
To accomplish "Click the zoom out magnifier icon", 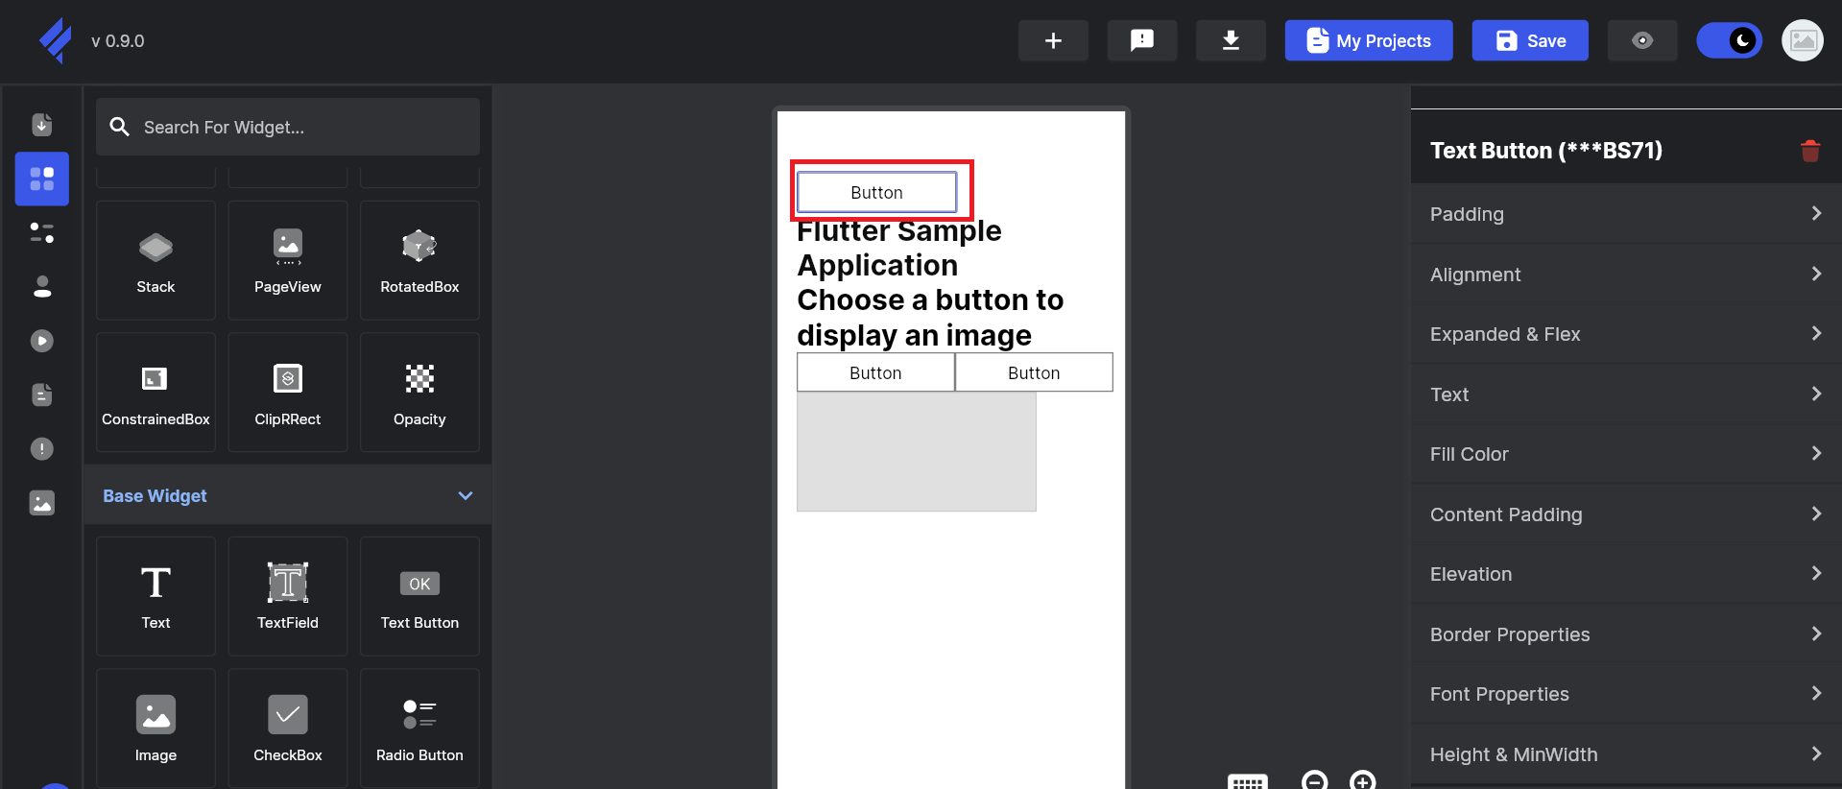I will [x=1314, y=780].
